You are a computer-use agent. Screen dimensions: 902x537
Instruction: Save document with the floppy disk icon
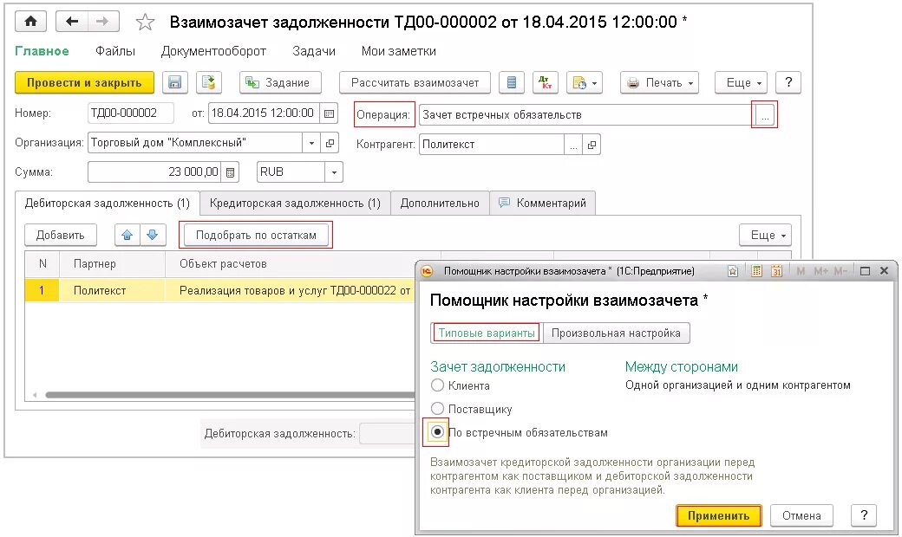pyautogui.click(x=175, y=82)
